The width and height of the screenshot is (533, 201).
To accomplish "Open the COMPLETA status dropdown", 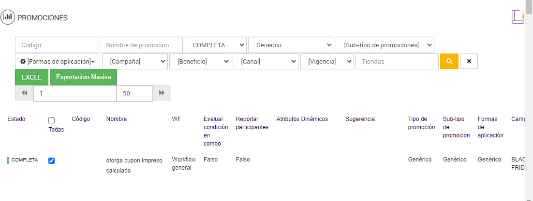I will point(215,45).
